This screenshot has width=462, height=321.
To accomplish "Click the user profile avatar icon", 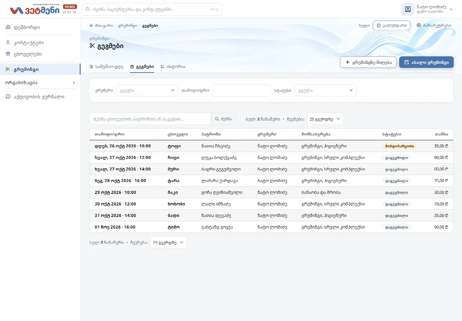I will click(408, 9).
